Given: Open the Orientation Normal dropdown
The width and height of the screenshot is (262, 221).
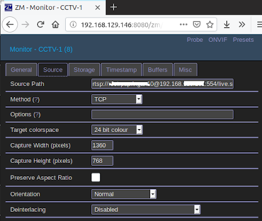Looking at the screenshot, I should (124, 194).
